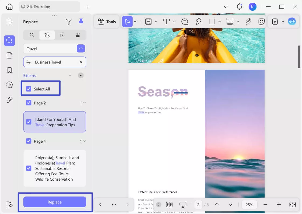Collapse the Page 4 results group
Screen dimensions: 302x214
click(x=85, y=141)
